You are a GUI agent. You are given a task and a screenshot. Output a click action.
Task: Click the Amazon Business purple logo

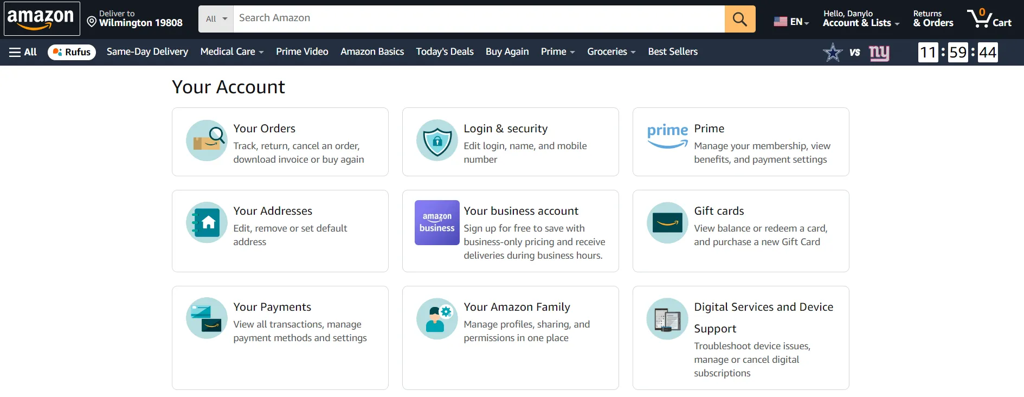coord(437,222)
